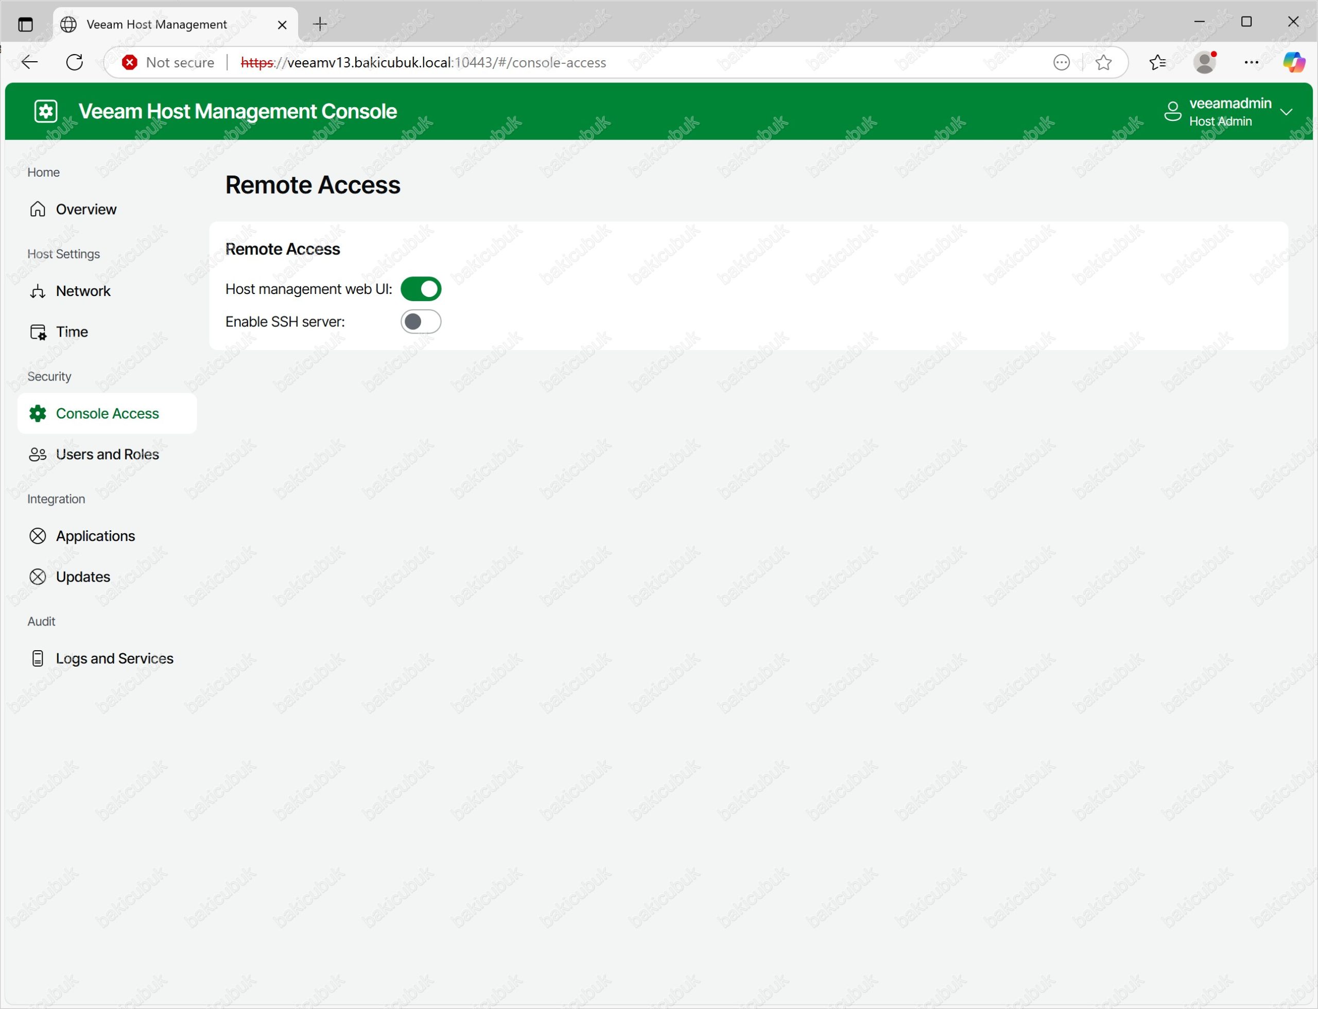This screenshot has width=1318, height=1009.
Task: Click the 'Enable SSH server:' label
Action: click(x=285, y=322)
